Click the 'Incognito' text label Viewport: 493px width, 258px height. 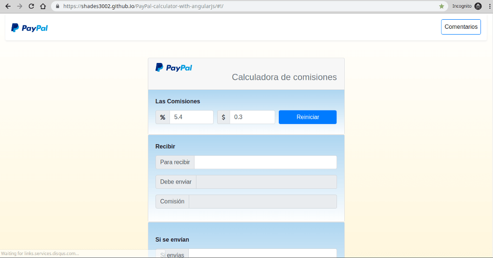coord(462,6)
